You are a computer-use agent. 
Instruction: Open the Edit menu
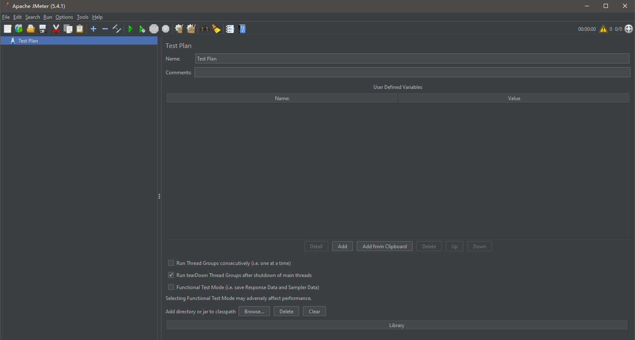tap(18, 17)
